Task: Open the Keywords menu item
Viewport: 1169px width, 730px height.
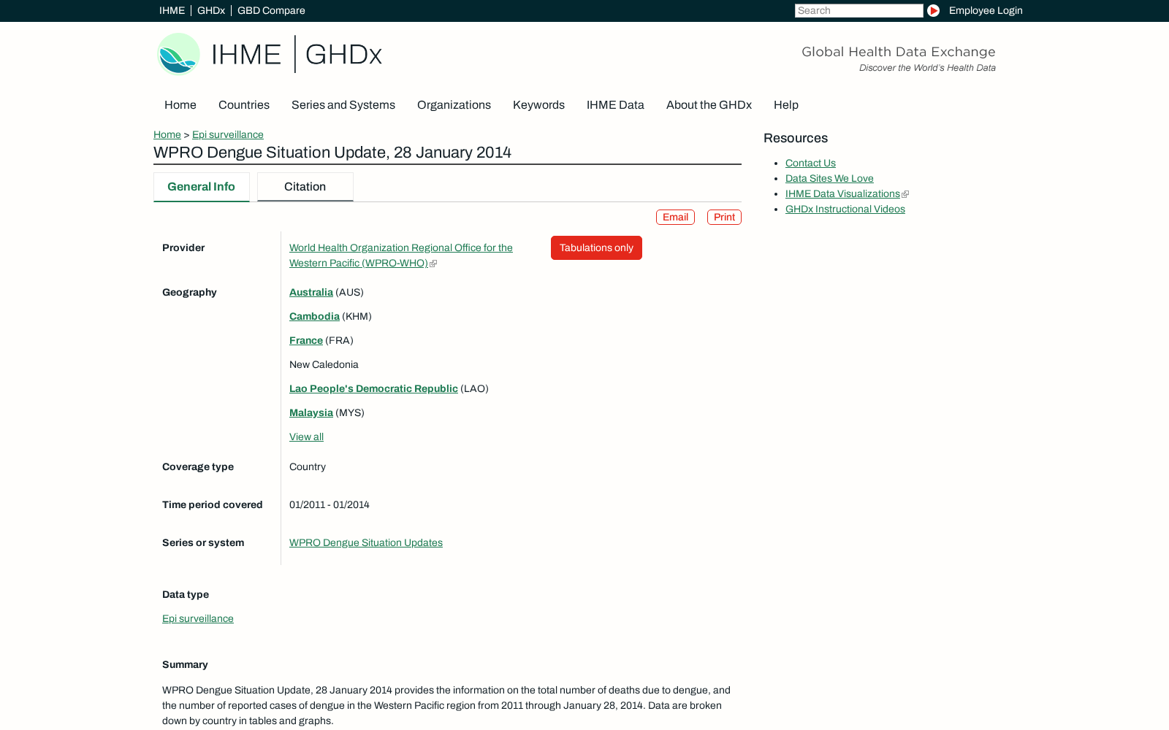Action: click(x=538, y=105)
